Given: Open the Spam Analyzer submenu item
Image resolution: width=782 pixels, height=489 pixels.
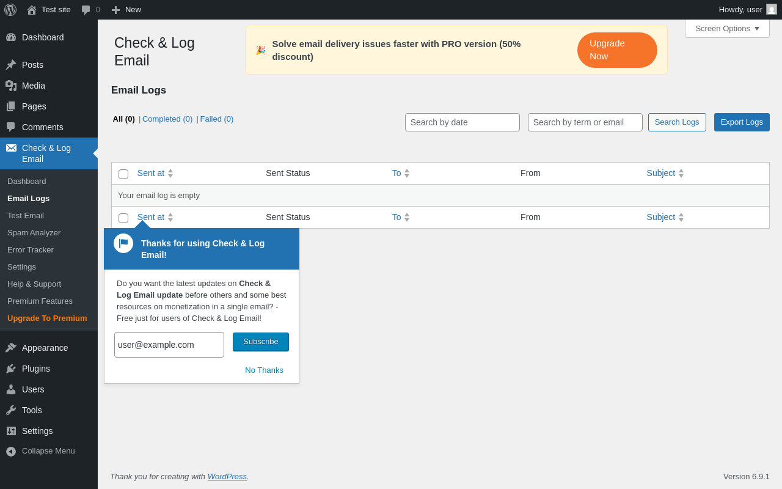Looking at the screenshot, I should (x=34, y=233).
